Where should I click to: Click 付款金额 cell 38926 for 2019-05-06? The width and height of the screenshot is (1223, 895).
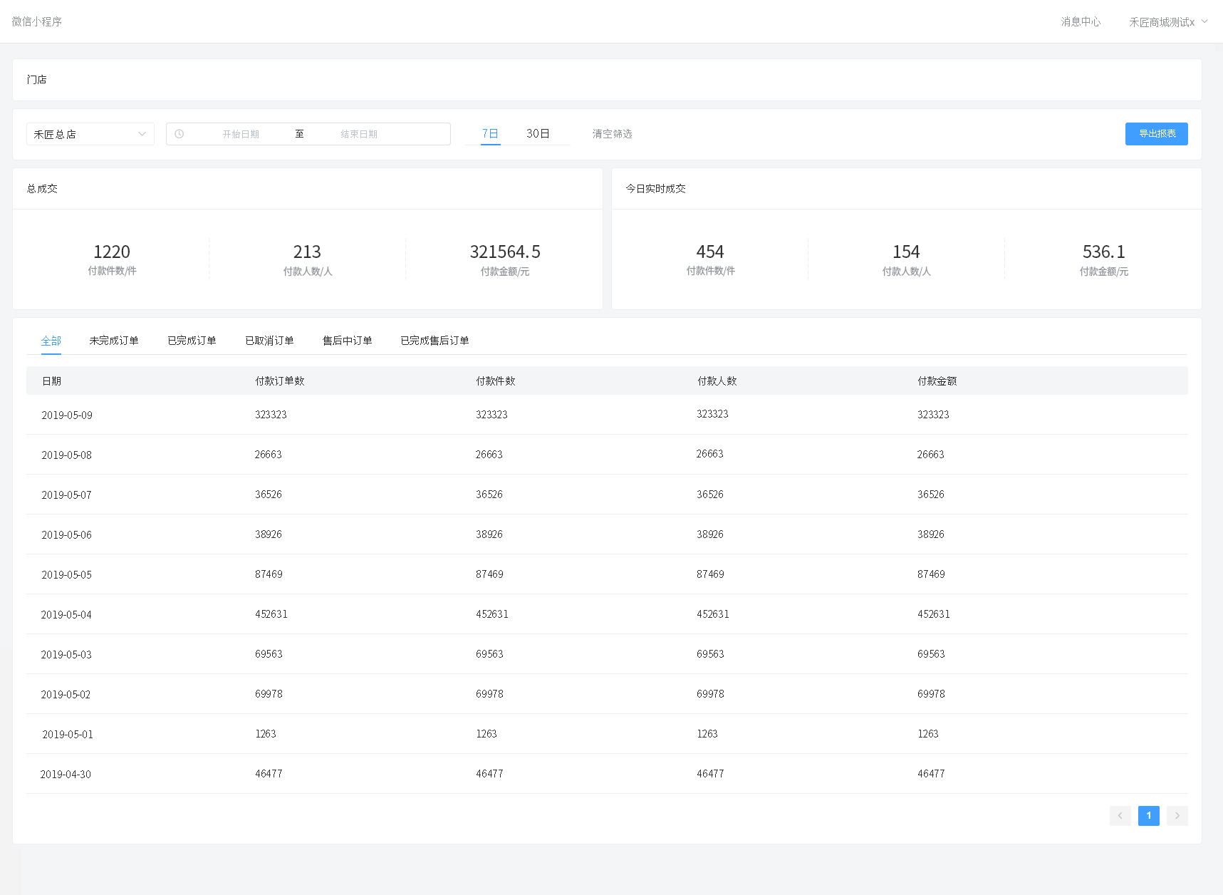coord(931,534)
